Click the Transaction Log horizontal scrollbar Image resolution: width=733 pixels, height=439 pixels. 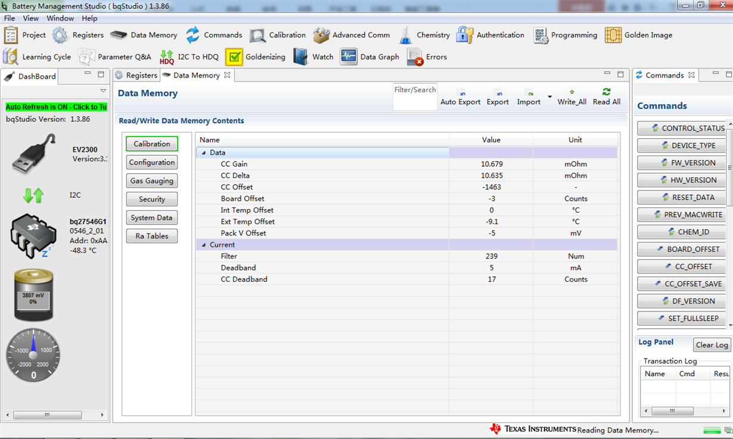[x=685, y=411]
